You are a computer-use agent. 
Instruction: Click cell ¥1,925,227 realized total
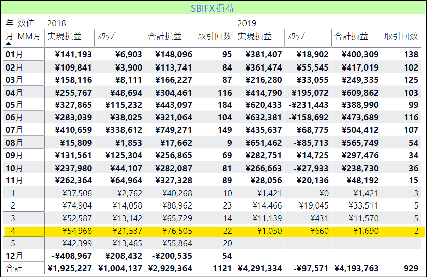pos(70,268)
